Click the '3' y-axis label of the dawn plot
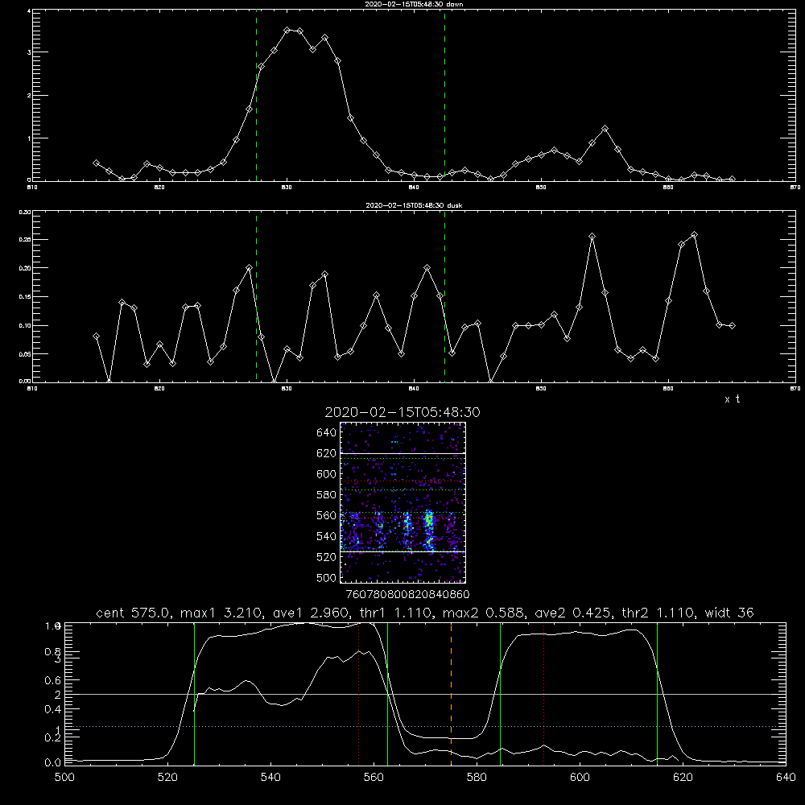 (x=29, y=52)
